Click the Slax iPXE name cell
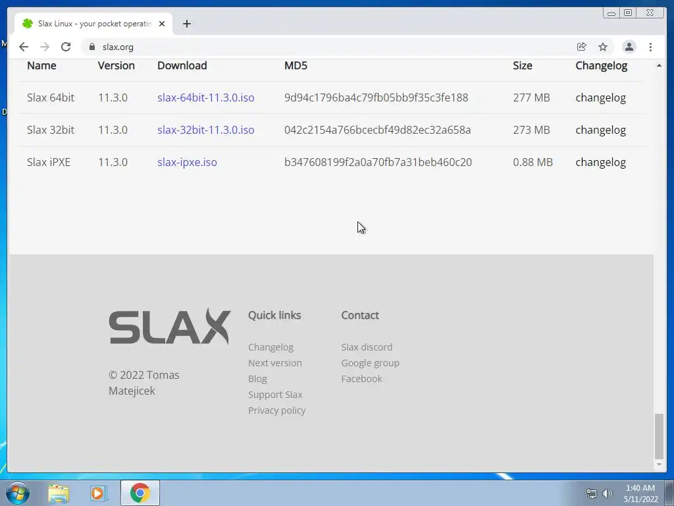Image resolution: width=674 pixels, height=506 pixels. coord(49,162)
